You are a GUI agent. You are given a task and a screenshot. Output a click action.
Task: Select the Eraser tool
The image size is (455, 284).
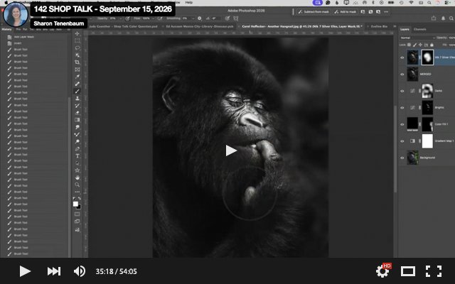pyautogui.click(x=77, y=113)
